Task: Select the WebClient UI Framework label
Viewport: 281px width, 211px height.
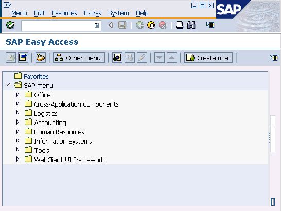Action: click(x=69, y=160)
